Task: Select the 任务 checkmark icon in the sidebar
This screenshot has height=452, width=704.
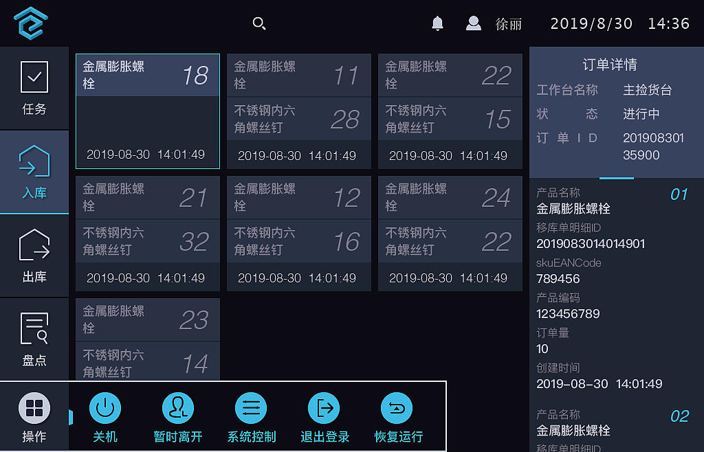Action: click(x=34, y=77)
